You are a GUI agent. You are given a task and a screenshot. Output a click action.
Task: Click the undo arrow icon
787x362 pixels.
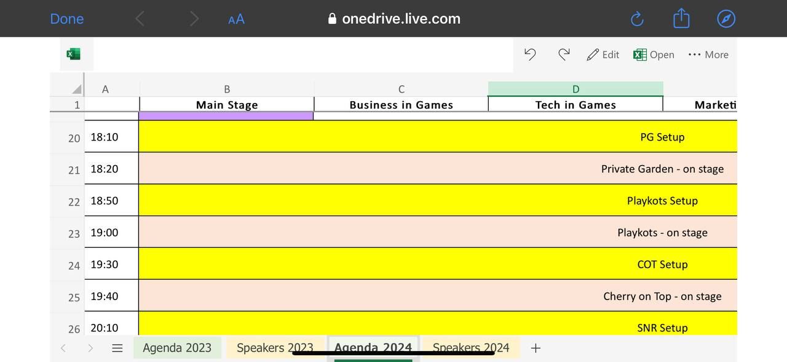tap(530, 55)
